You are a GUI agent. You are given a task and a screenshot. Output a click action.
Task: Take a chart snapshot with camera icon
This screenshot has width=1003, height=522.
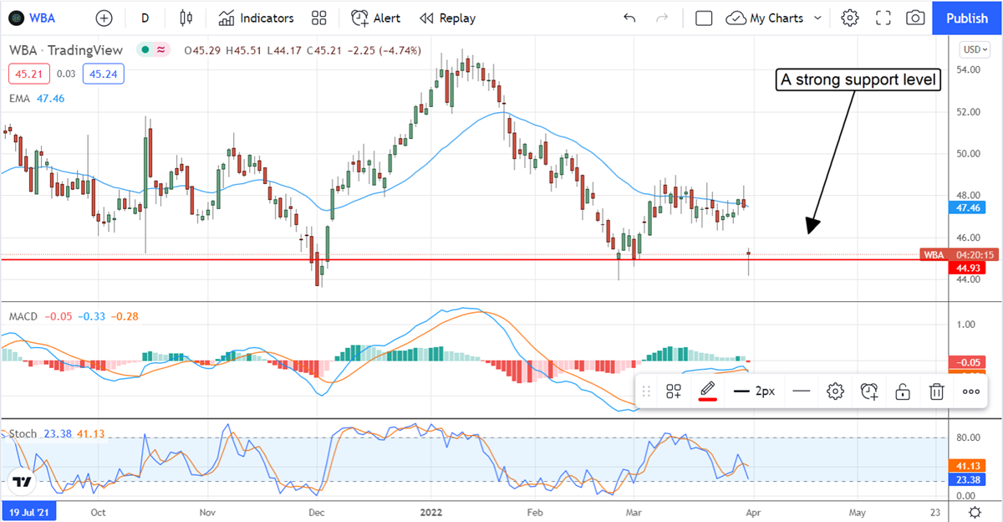tap(915, 18)
